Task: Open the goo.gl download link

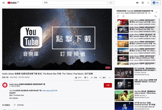Action: [x=50, y=91]
